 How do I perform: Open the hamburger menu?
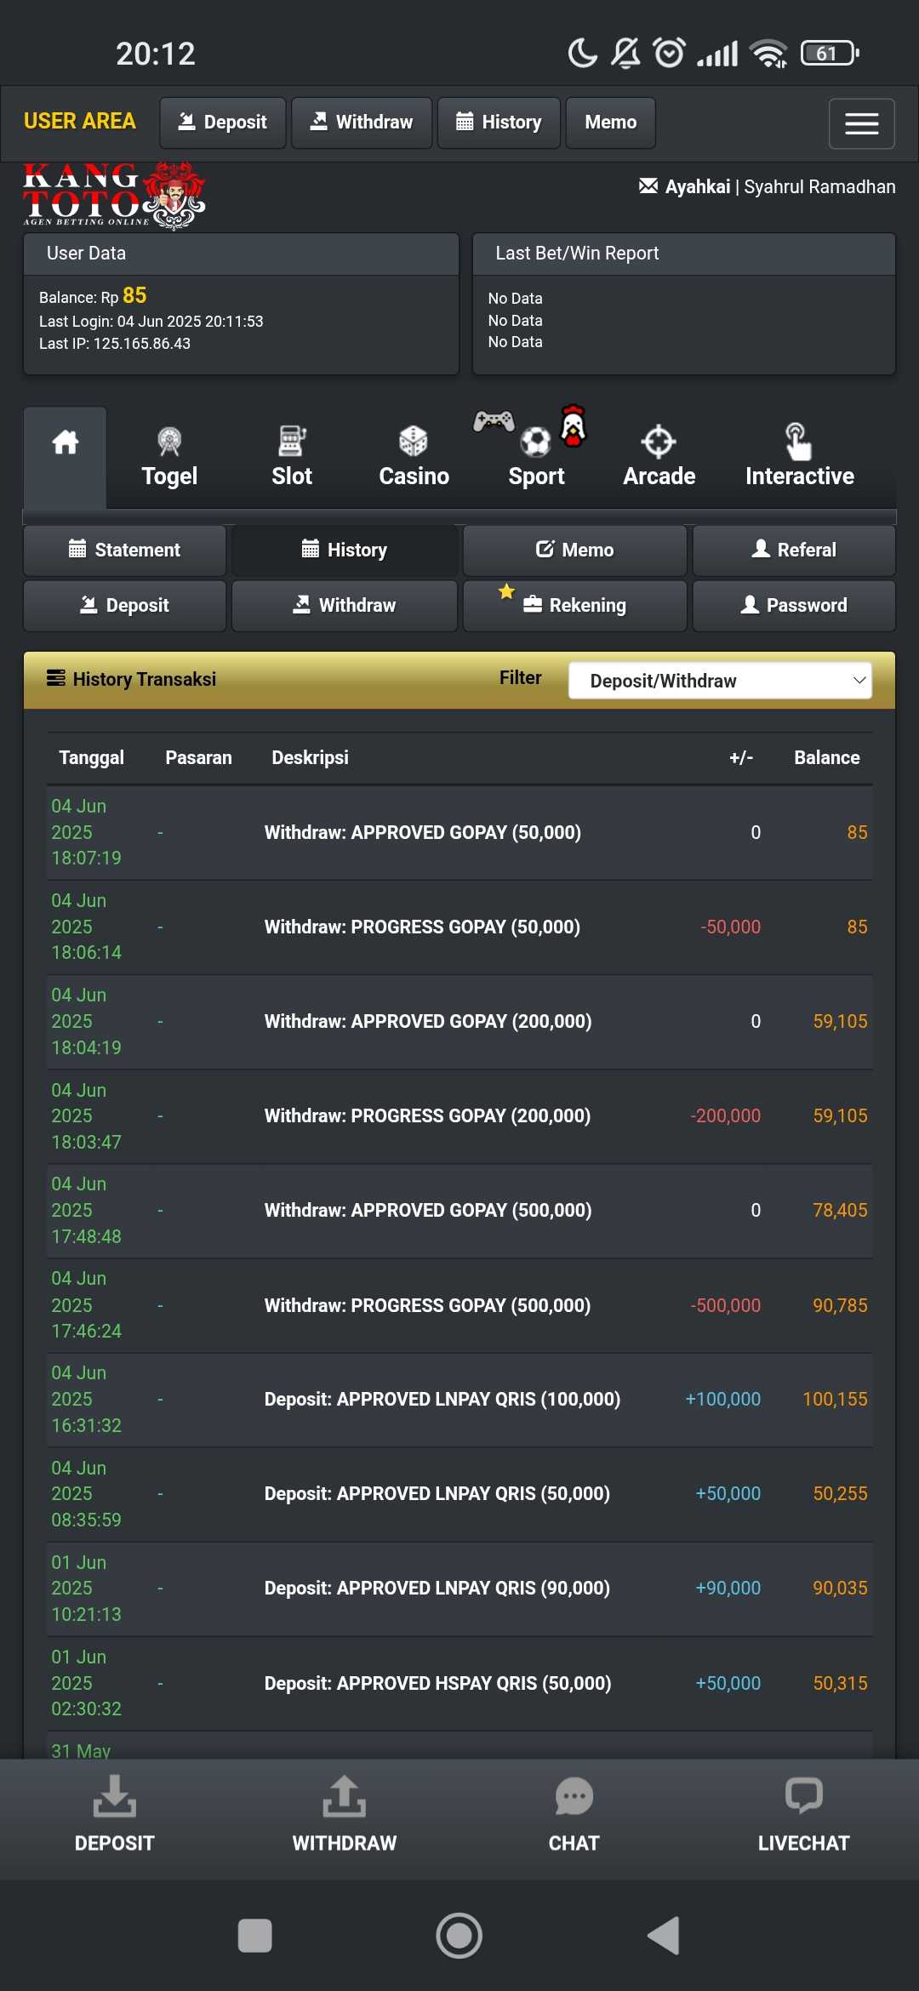pos(861,124)
